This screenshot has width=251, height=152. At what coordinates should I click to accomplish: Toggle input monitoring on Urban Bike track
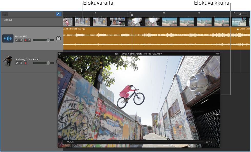pos(29,40)
